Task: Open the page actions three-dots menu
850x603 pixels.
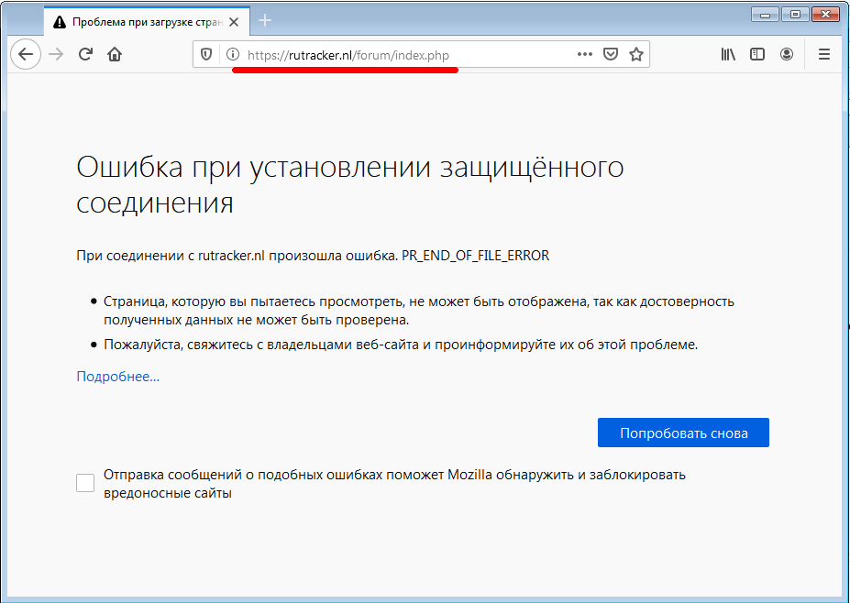Action: (584, 54)
